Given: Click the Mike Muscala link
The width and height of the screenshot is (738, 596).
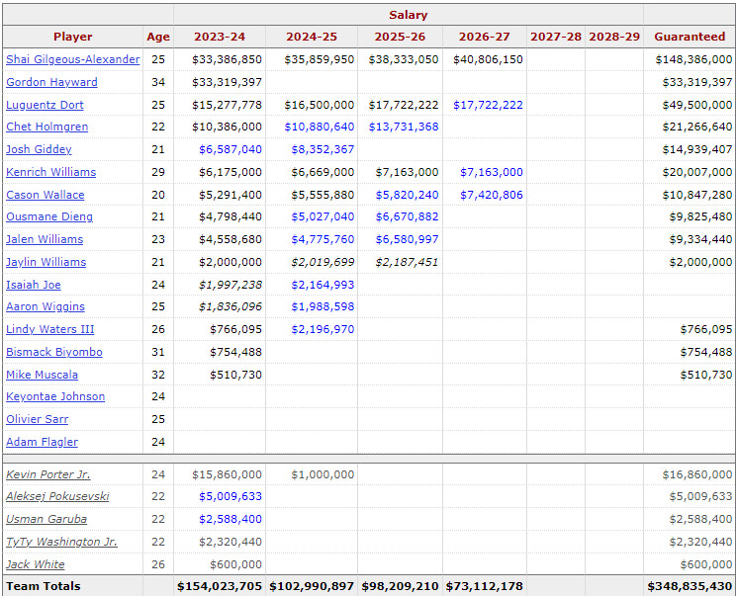Looking at the screenshot, I should (42, 375).
